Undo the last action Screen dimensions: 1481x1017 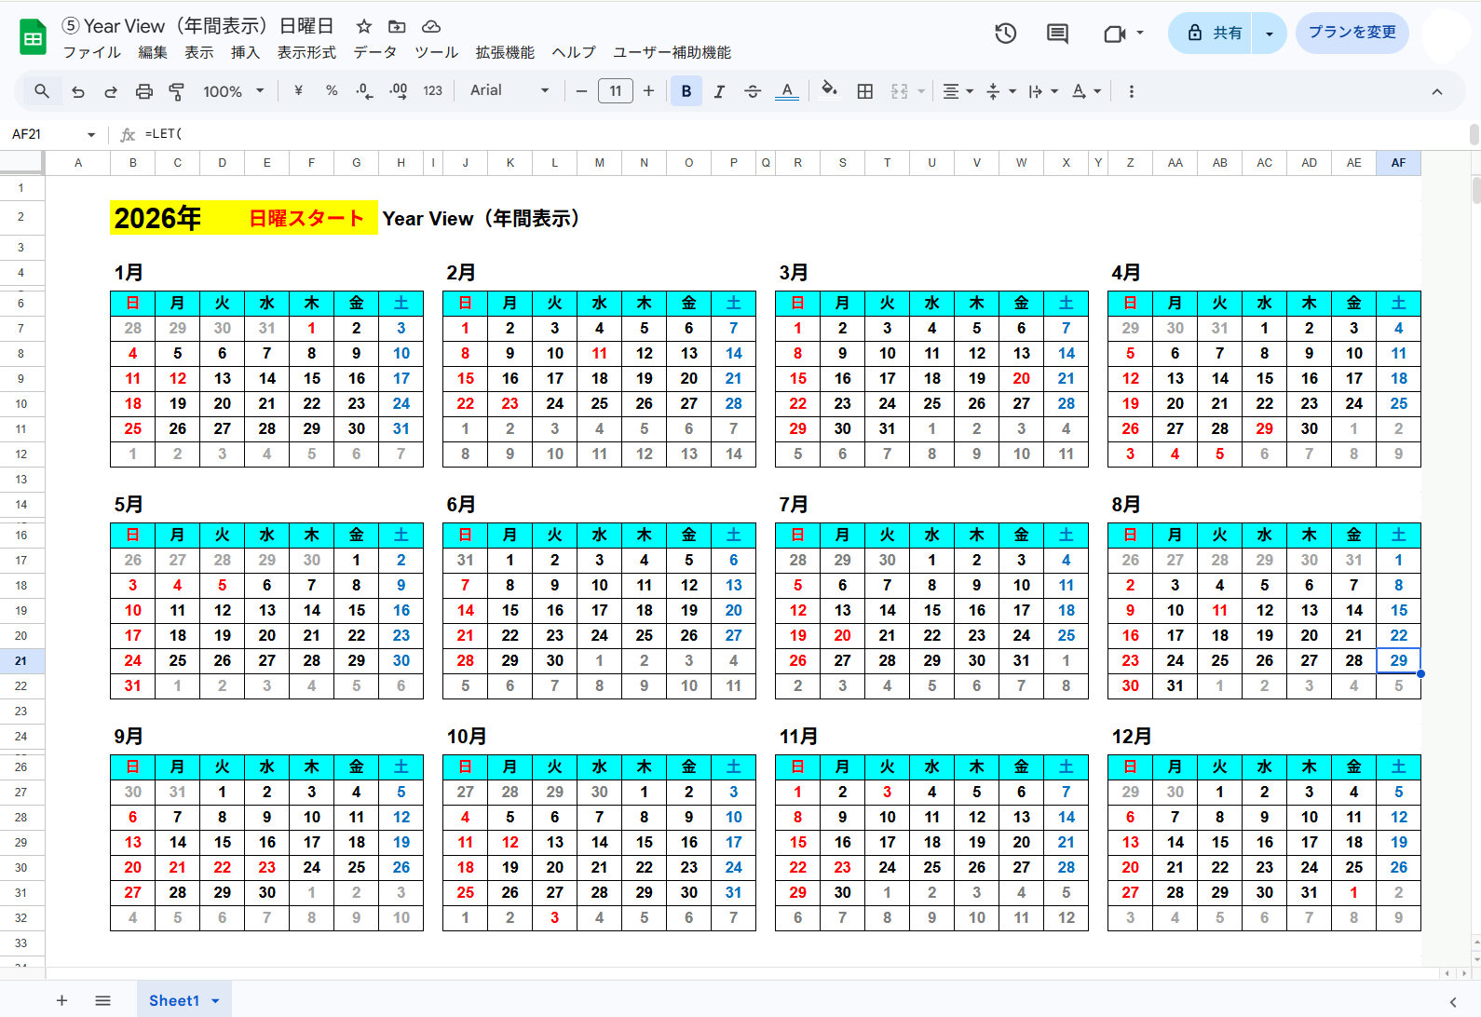(78, 91)
